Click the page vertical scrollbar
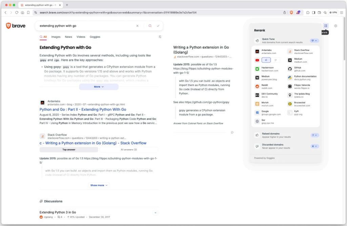This screenshot has height=226, width=347. click(344, 39)
